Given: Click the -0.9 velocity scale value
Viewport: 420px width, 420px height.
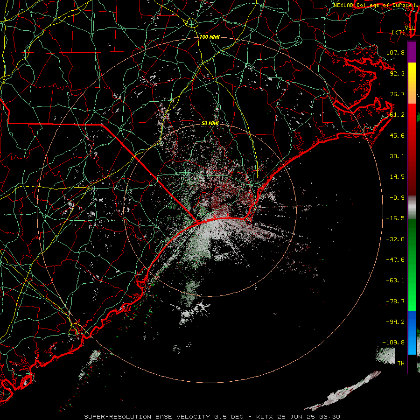Looking at the screenshot, I should point(397,198).
